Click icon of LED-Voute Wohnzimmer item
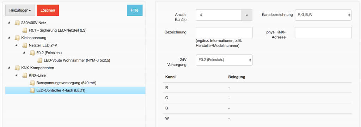Image resolution: width=361 pixels, height=127 pixels. pos(40,61)
